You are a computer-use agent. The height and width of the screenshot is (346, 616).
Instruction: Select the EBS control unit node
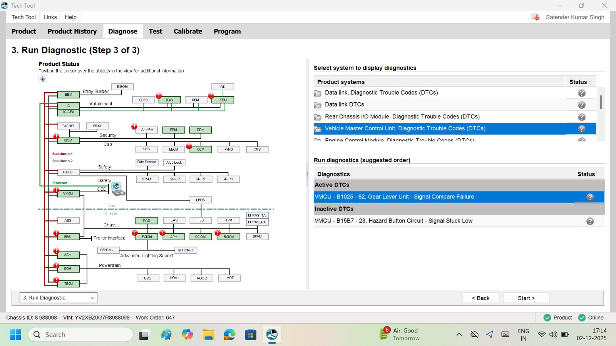[x=68, y=237]
